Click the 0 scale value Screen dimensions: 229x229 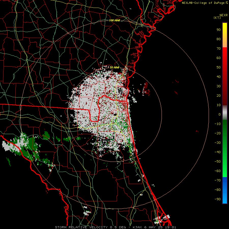[220, 114]
